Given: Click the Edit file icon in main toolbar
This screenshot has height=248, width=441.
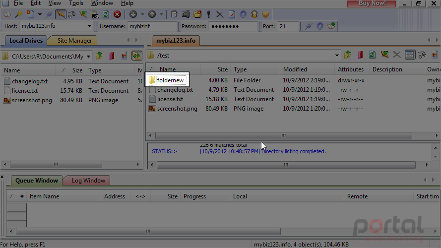Looking at the screenshot, I should tap(175, 14).
